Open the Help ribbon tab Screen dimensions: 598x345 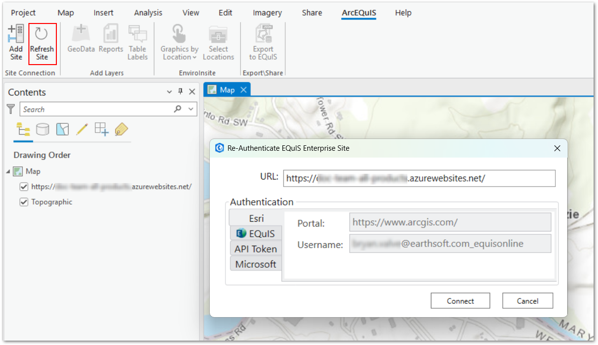pos(403,13)
